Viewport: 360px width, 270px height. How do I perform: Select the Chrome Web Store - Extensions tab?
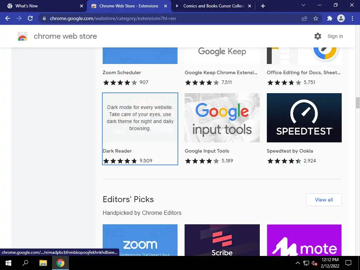tap(129, 6)
